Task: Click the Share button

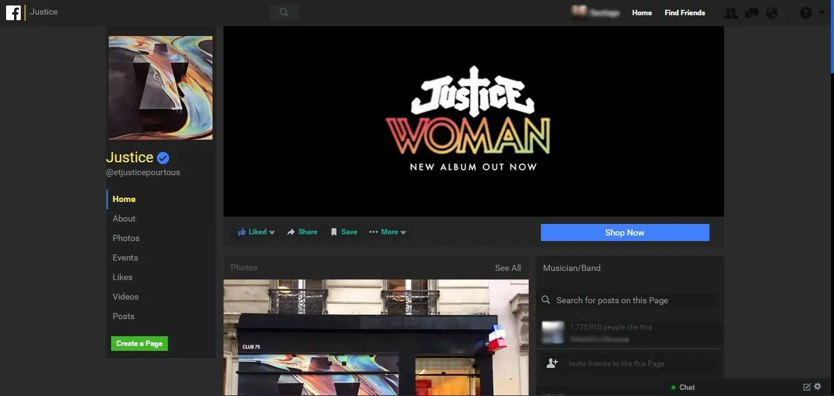Action: coord(302,232)
